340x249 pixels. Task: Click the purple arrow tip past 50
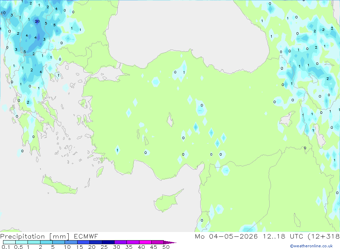(x=170, y=243)
